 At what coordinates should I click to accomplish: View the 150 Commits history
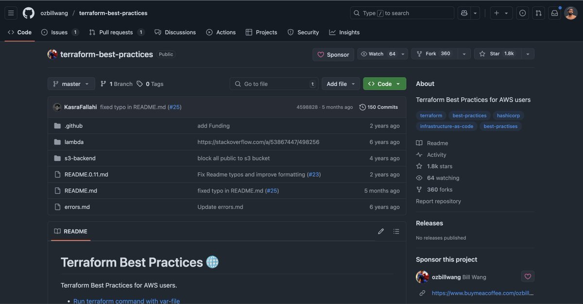coord(378,107)
